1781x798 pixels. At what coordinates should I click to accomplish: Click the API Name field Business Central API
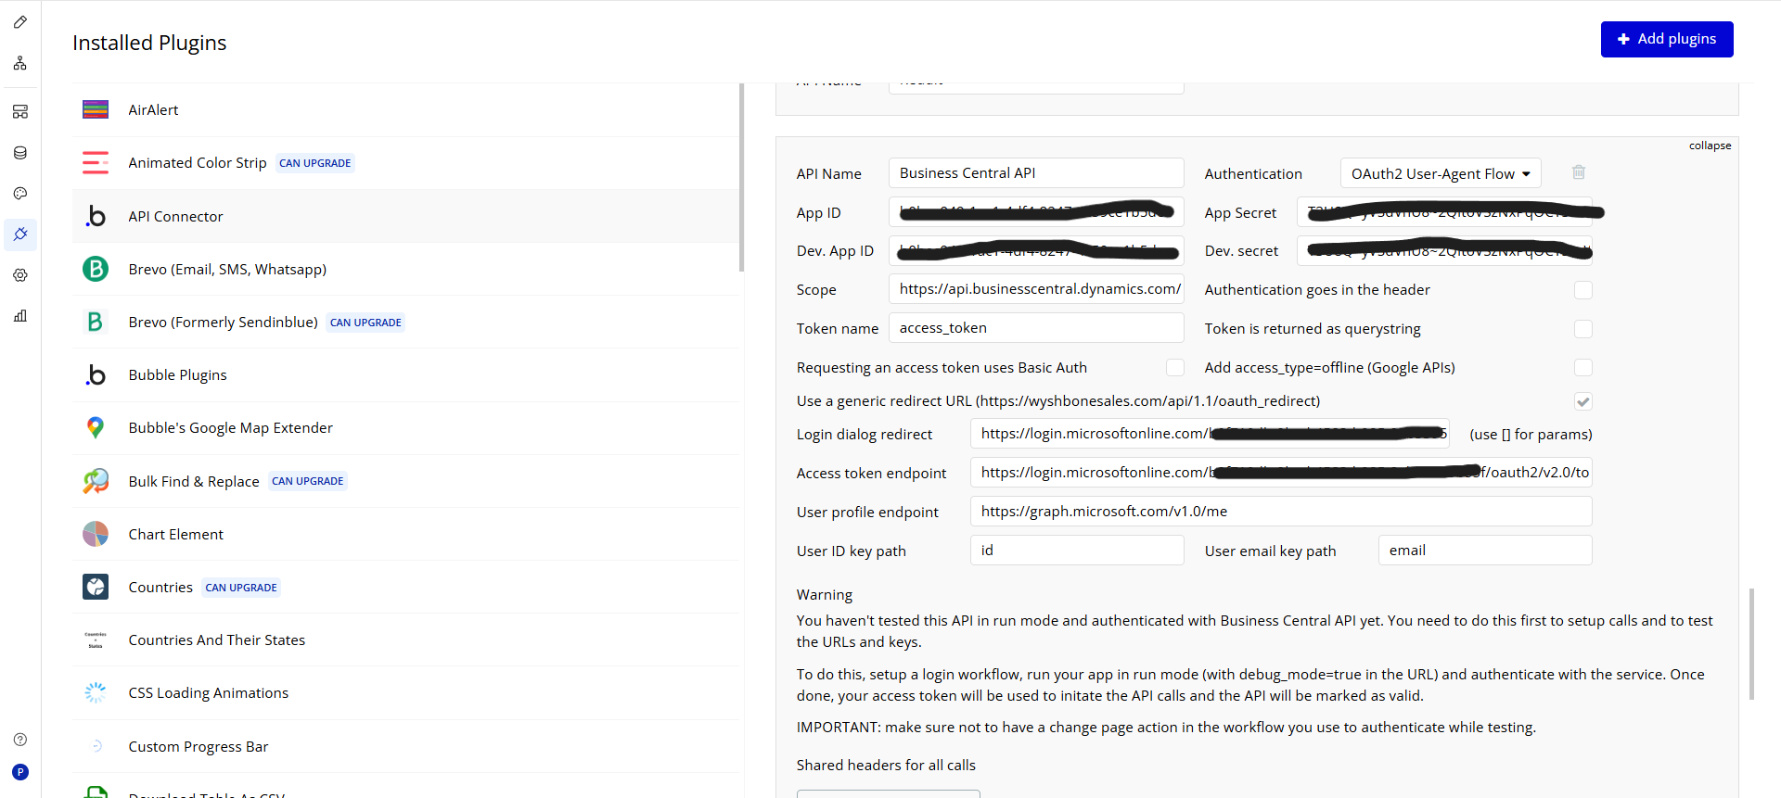pos(1036,173)
